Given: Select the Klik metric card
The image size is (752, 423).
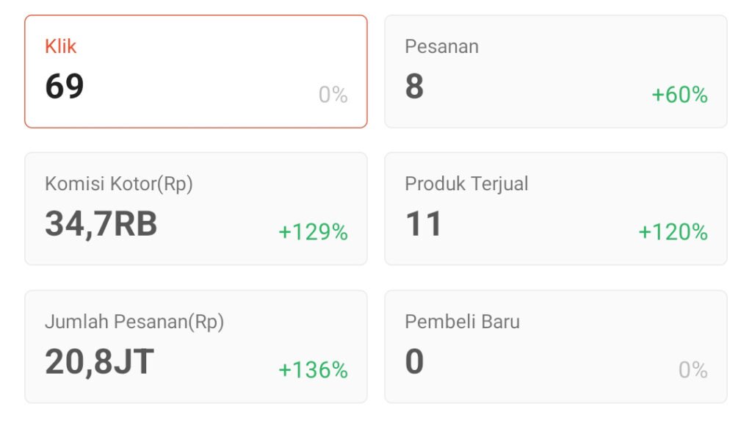Looking at the screenshot, I should [195, 71].
